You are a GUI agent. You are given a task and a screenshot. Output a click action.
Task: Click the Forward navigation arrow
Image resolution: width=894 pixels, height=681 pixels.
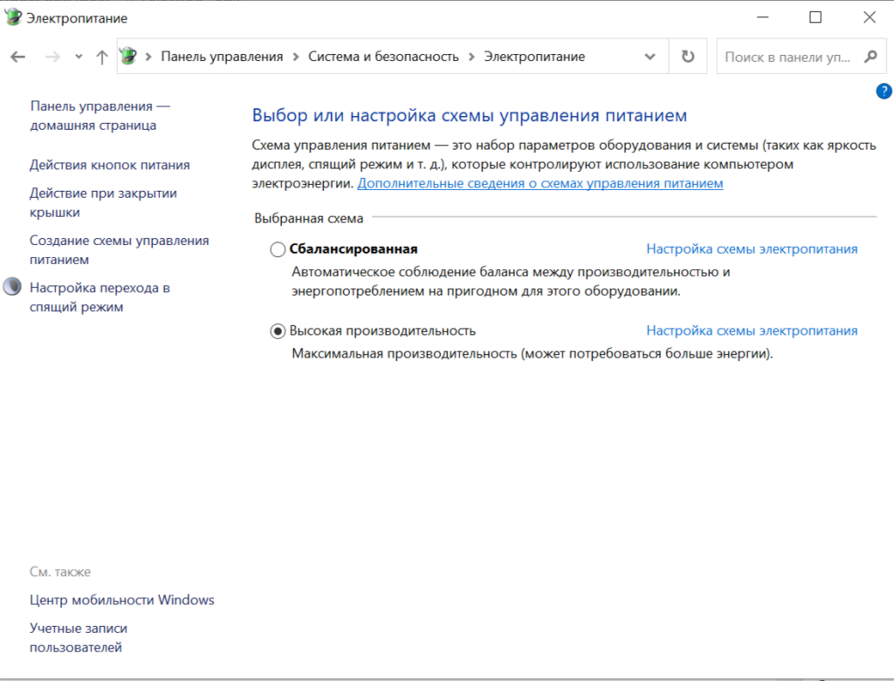[52, 57]
